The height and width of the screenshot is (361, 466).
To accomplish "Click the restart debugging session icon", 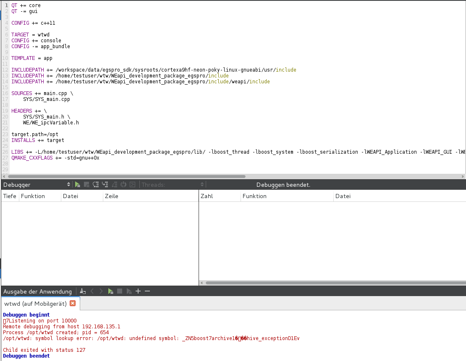I will pos(123,185).
